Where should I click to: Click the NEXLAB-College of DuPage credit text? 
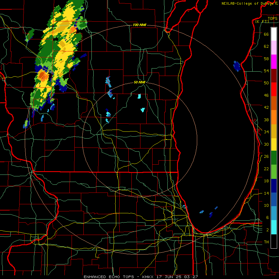point(249,3)
